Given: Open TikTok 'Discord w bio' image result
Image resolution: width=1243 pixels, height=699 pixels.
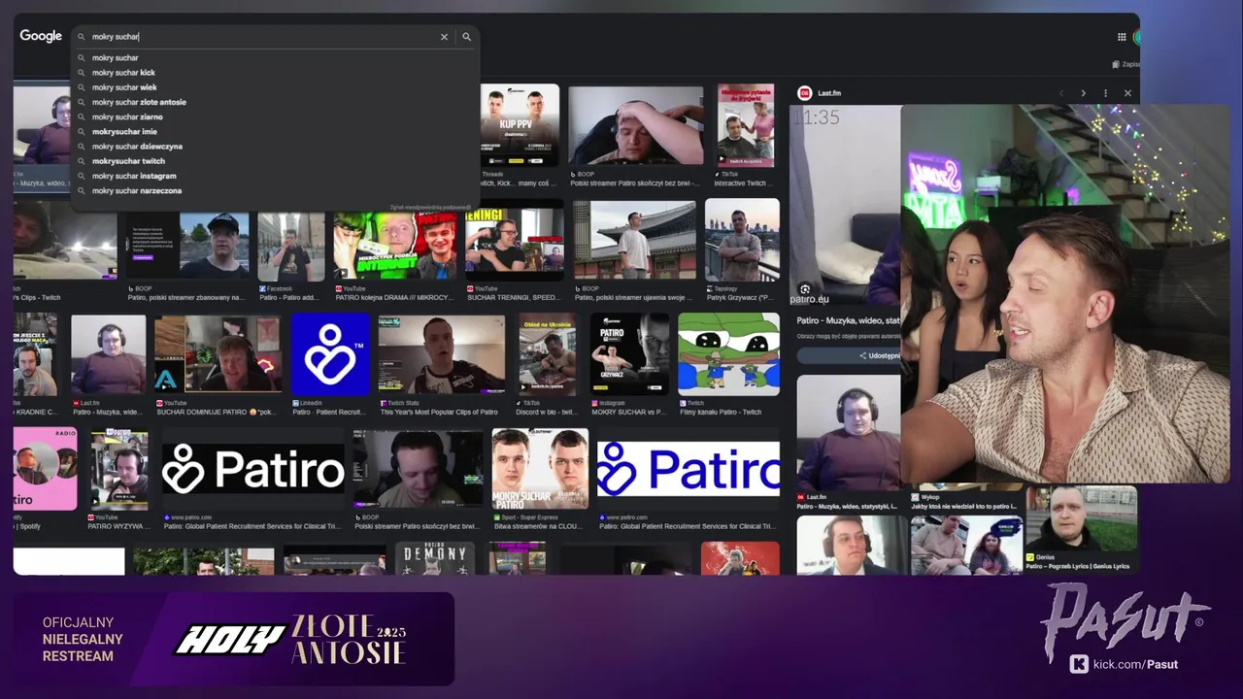Looking at the screenshot, I should pyautogui.click(x=548, y=354).
